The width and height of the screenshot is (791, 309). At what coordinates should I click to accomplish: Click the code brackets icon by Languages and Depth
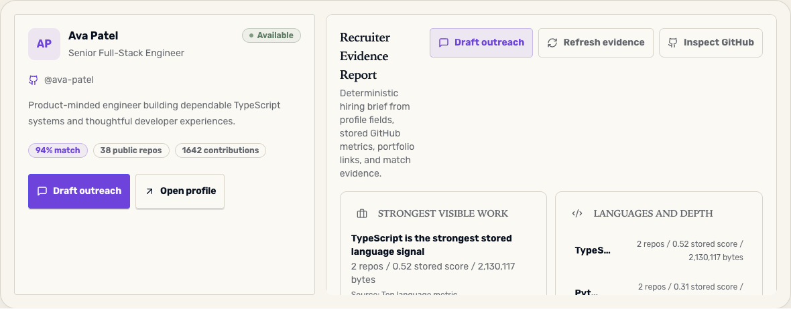pyautogui.click(x=577, y=213)
